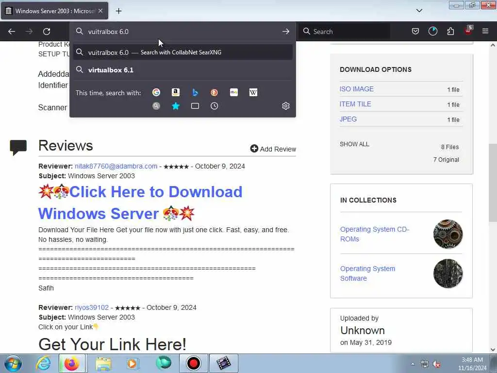Open a new tab with plus button
Screen dimensions: 497x373
(118, 11)
